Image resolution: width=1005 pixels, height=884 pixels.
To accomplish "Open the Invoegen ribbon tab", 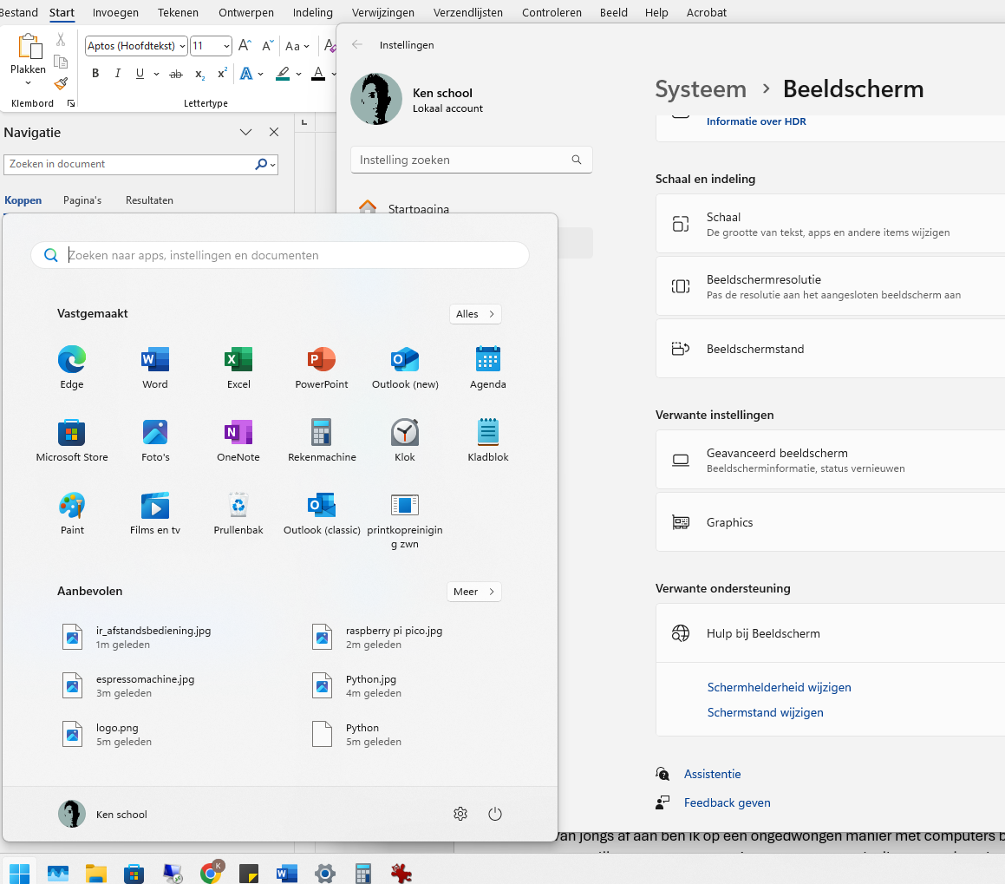I will click(115, 12).
